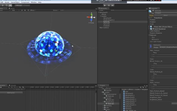
Task: Select Main Camera in Hierarchy
Action: 104,27
